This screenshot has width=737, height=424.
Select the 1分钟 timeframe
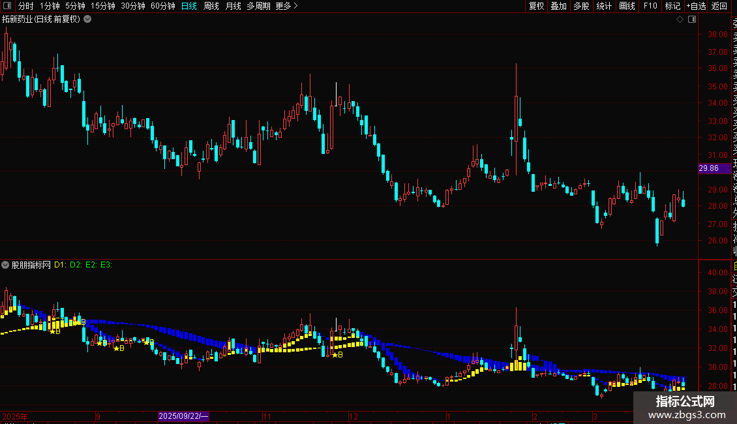tap(50, 6)
